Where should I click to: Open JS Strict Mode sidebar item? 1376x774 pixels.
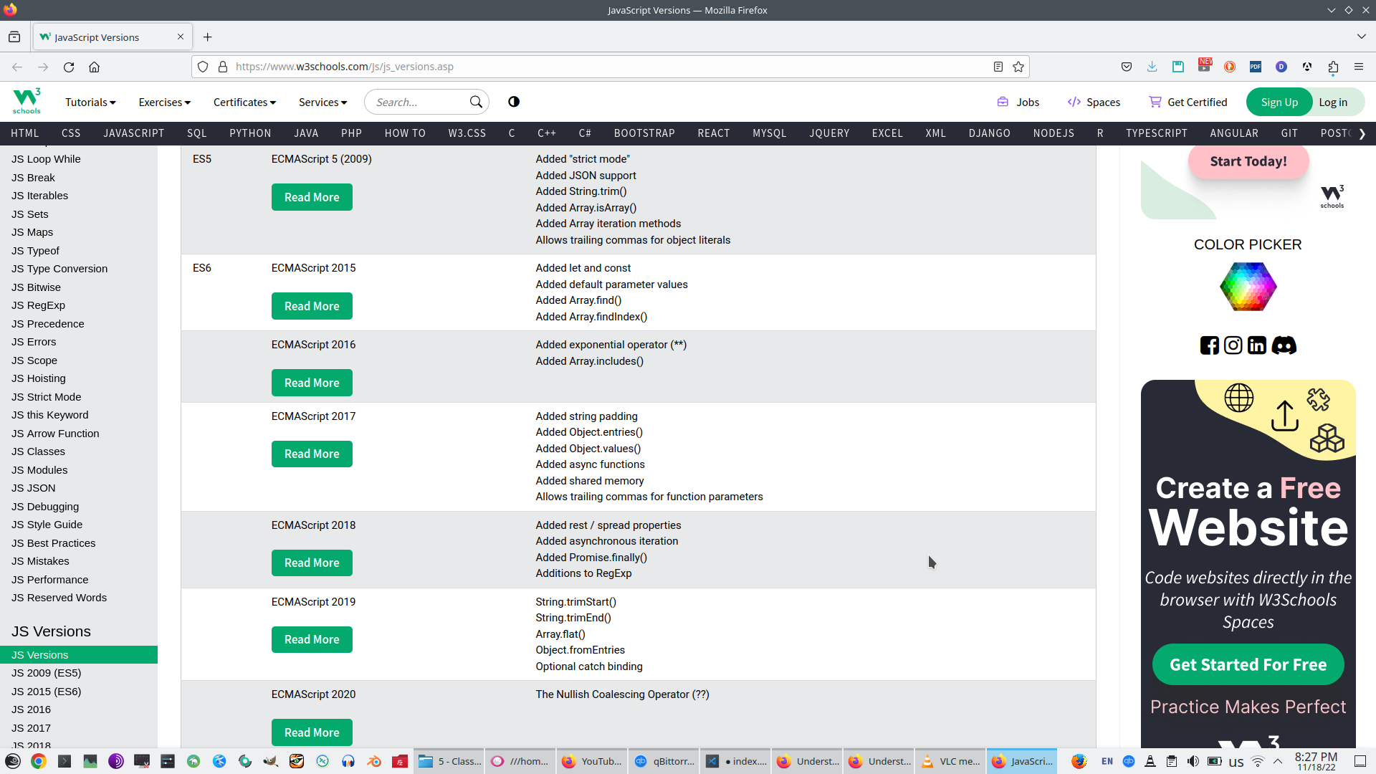[x=46, y=397]
